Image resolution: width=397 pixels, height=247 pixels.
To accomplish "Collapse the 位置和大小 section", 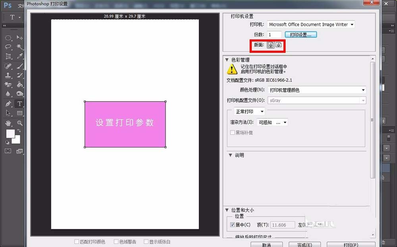I will [227, 210].
